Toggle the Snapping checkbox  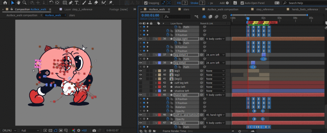(146, 3)
